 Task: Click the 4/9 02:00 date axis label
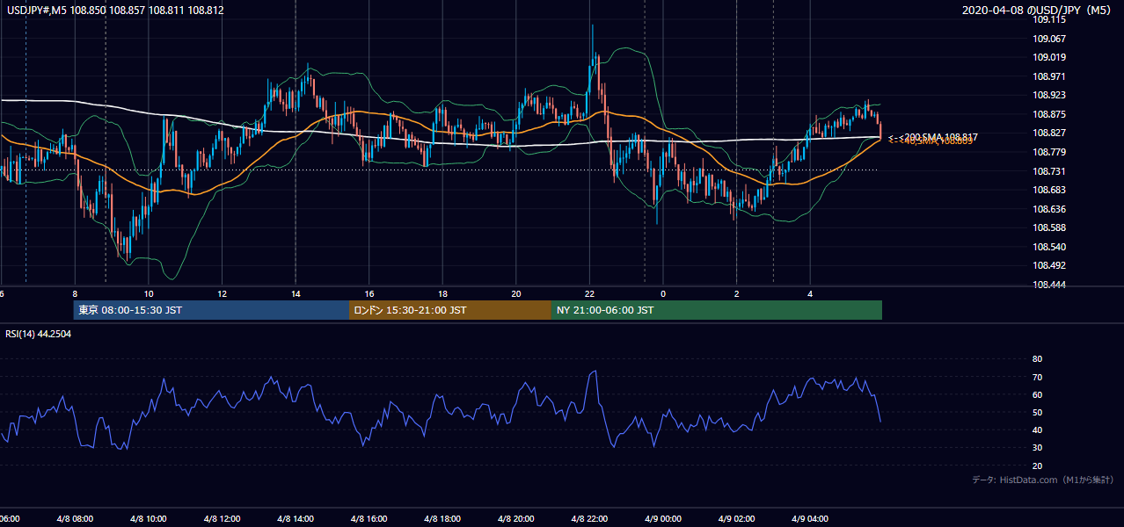pos(736,519)
